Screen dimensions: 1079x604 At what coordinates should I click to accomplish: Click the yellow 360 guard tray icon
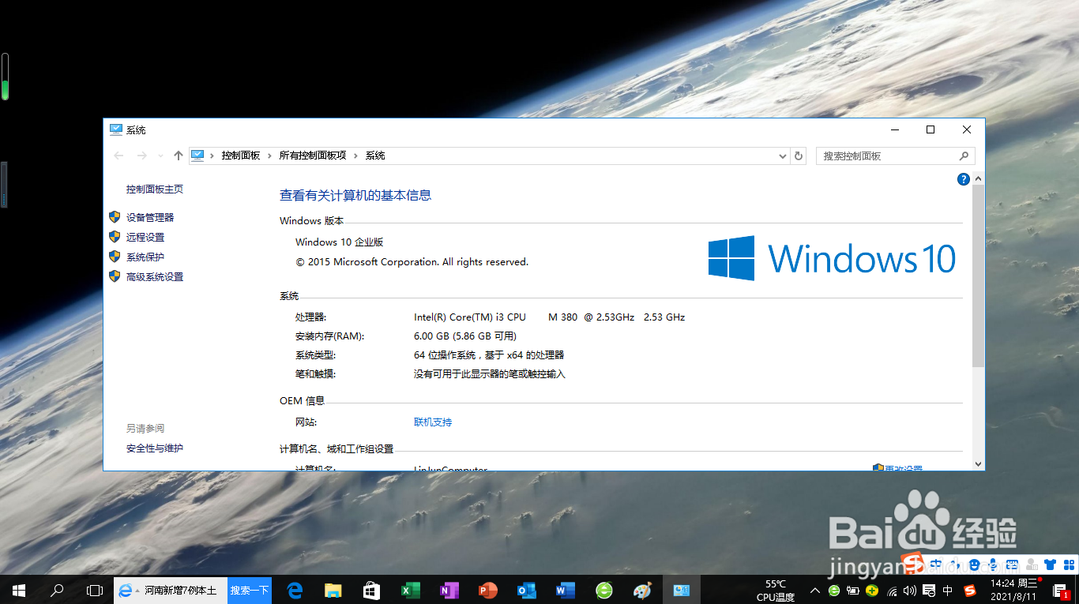872,591
